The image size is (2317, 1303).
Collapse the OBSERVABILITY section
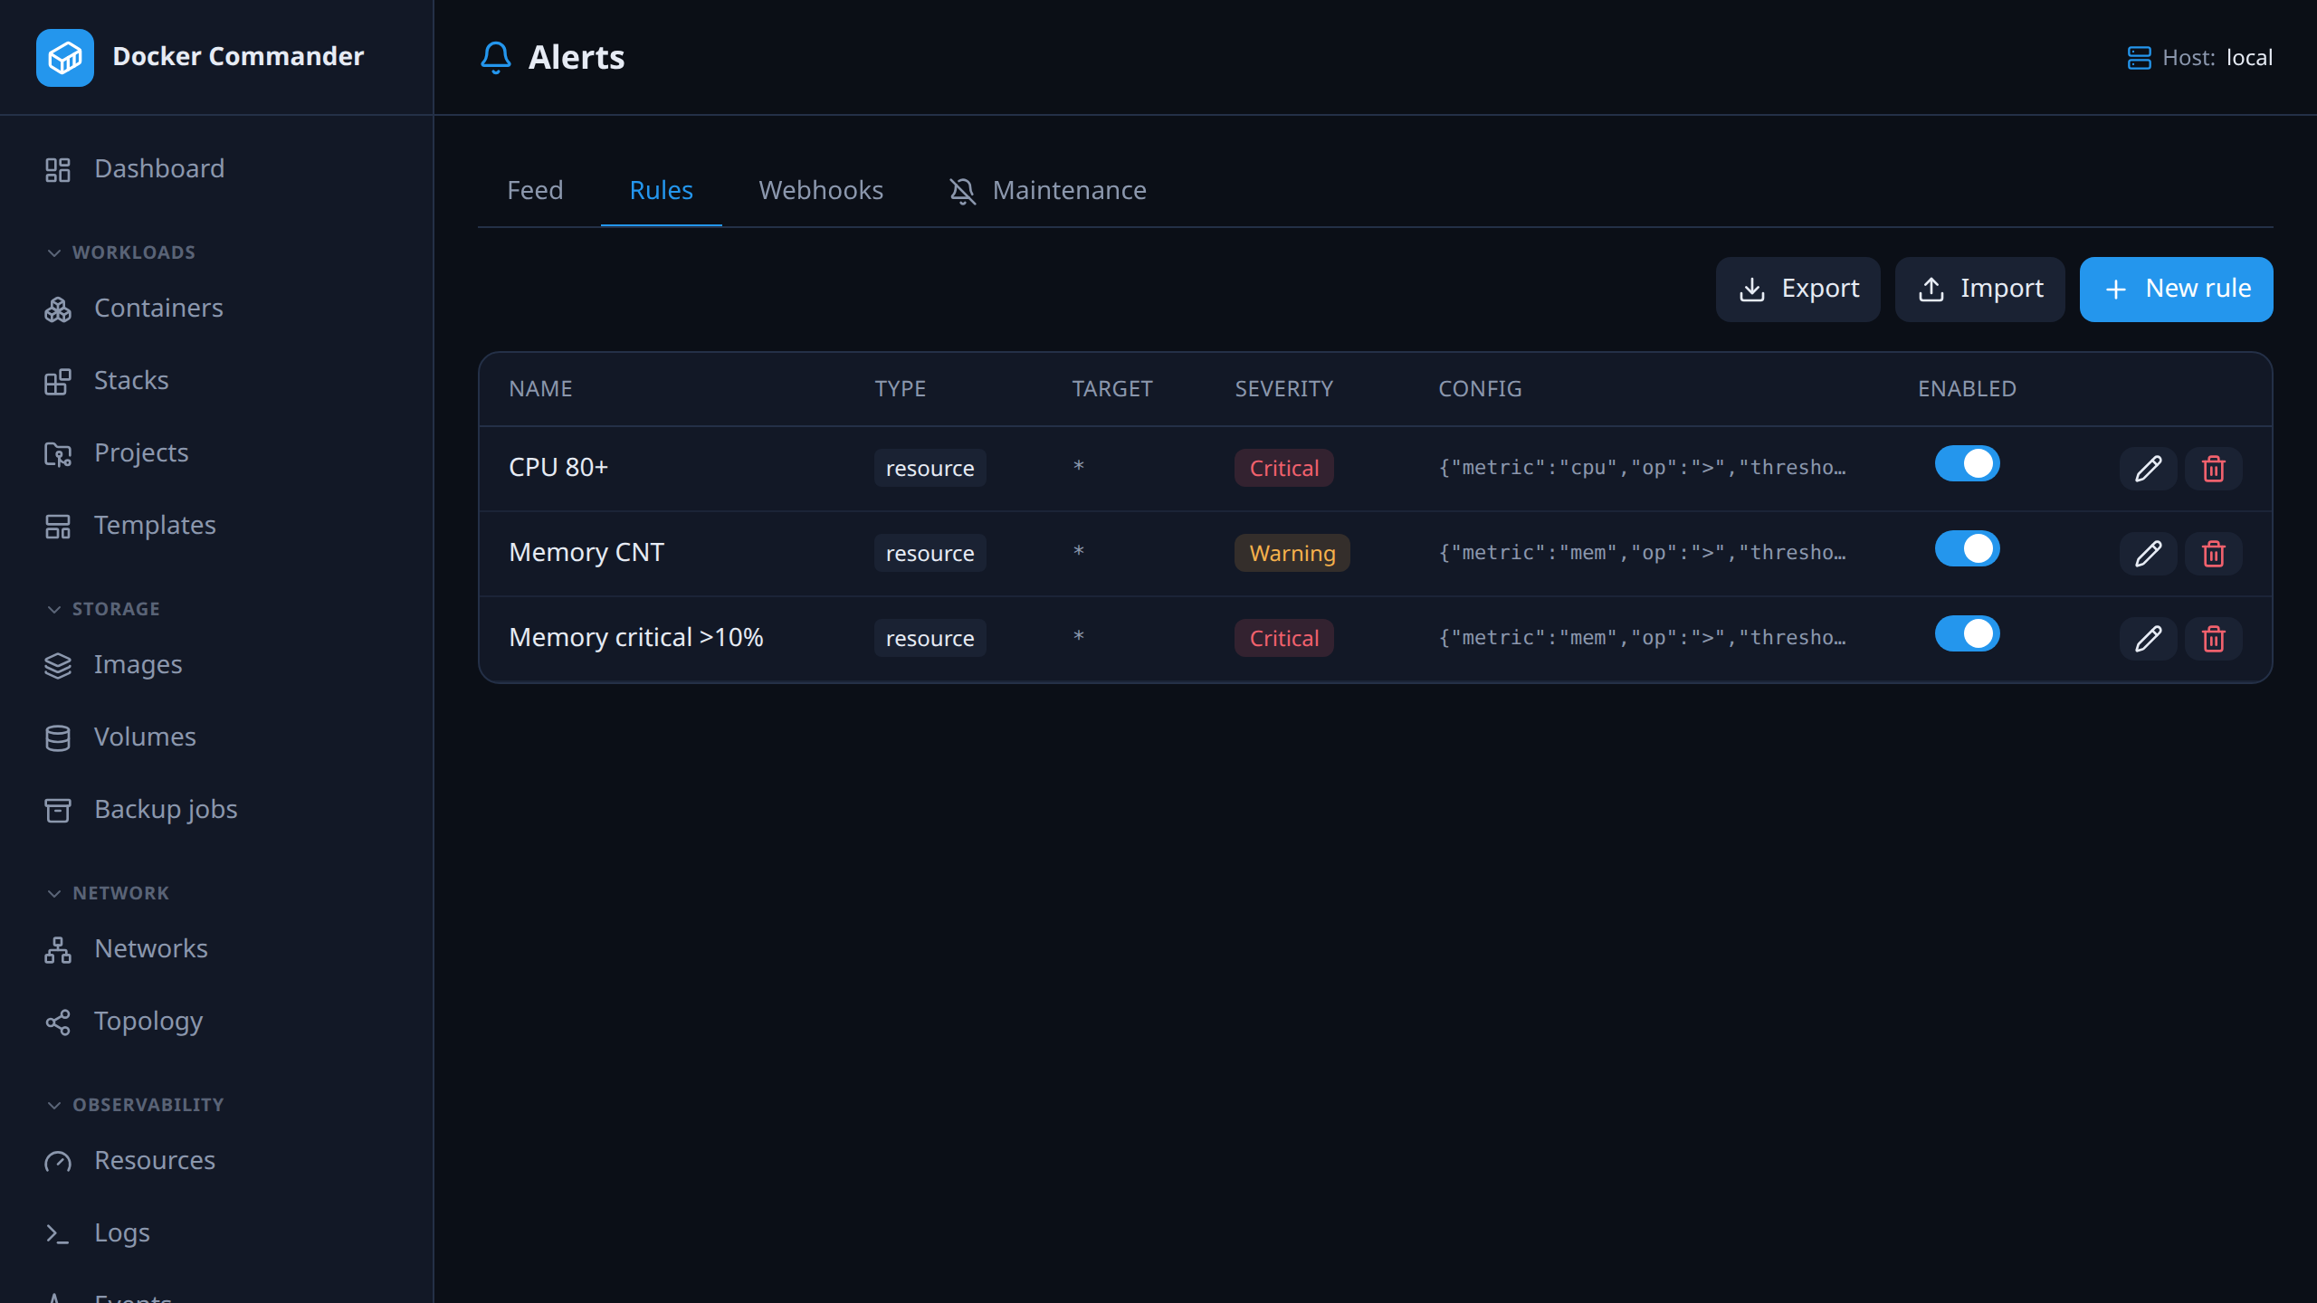click(x=135, y=1105)
